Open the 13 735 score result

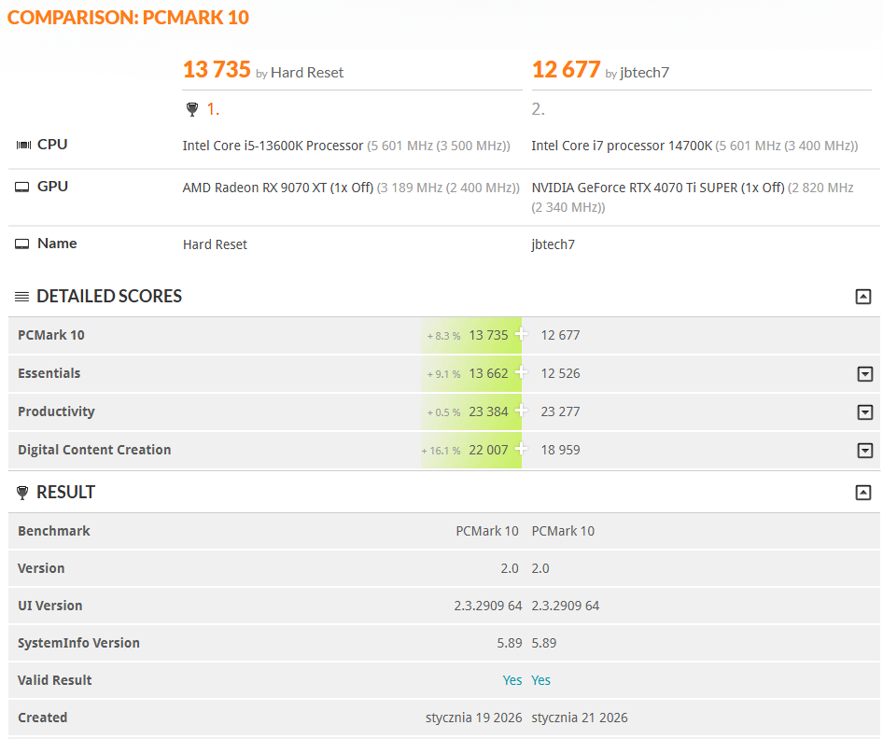217,70
